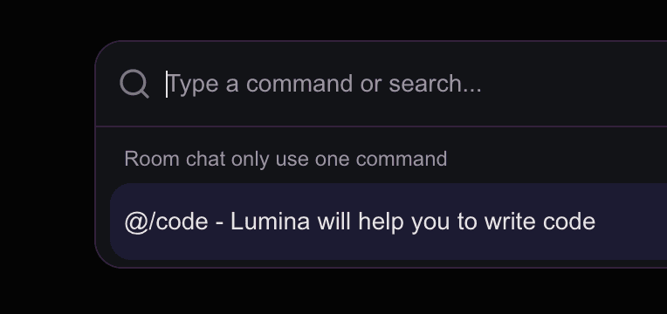Click the magnifying glass search icon

[134, 84]
